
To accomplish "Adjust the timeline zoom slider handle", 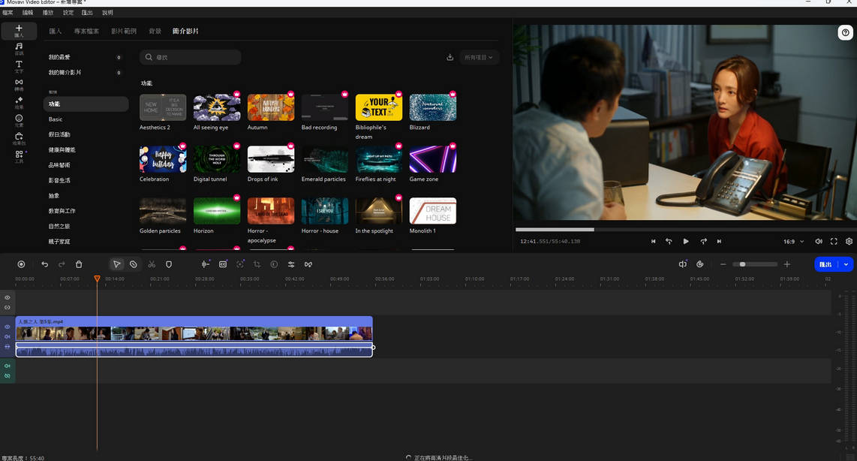I will pyautogui.click(x=742, y=264).
